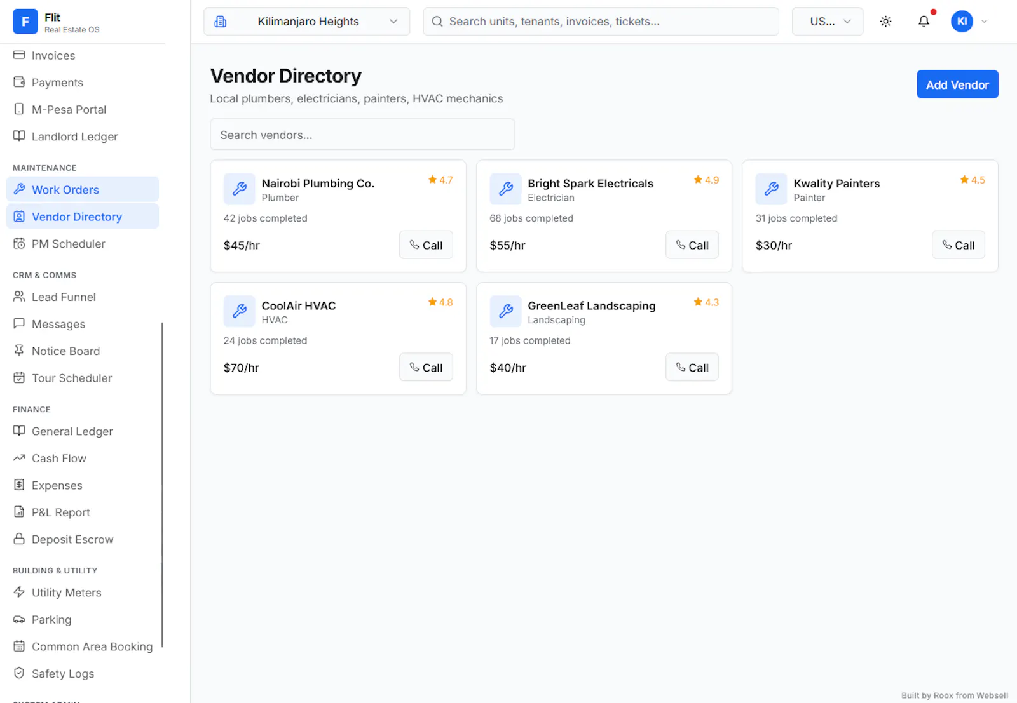Open the Kilimanjaro Heights property dropdown

tap(306, 22)
